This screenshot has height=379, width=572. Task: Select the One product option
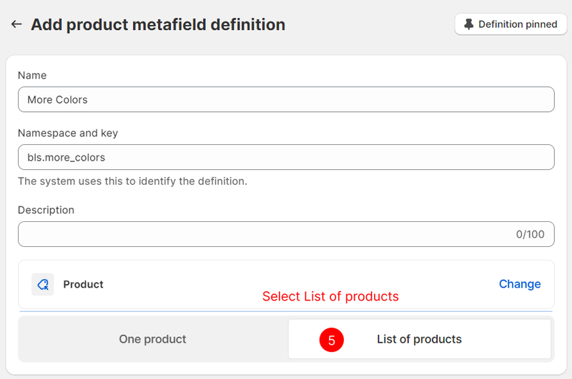click(x=152, y=339)
